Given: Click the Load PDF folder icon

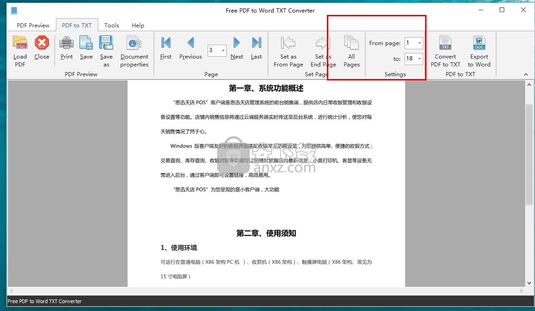Looking at the screenshot, I should [20, 43].
